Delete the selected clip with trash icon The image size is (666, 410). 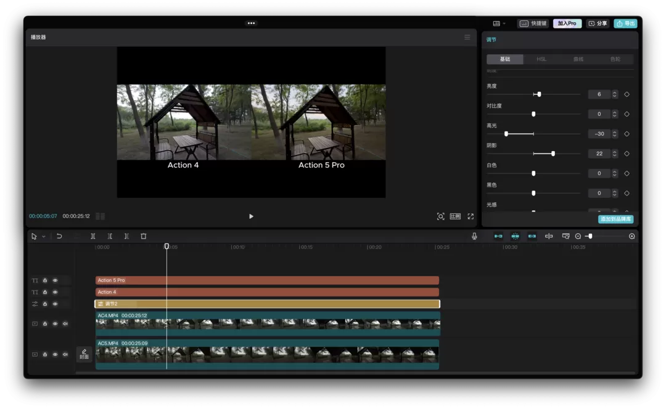[x=144, y=236]
